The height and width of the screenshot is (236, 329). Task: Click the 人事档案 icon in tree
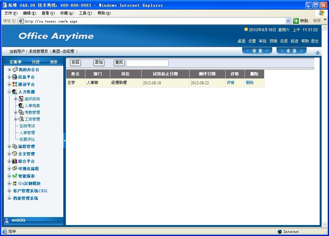pos(21,105)
